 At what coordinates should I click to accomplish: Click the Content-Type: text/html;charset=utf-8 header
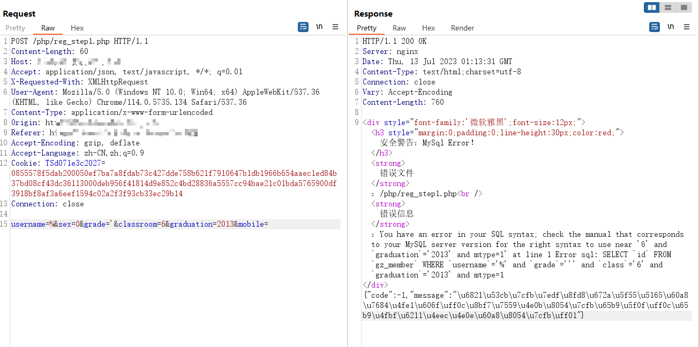(442, 72)
